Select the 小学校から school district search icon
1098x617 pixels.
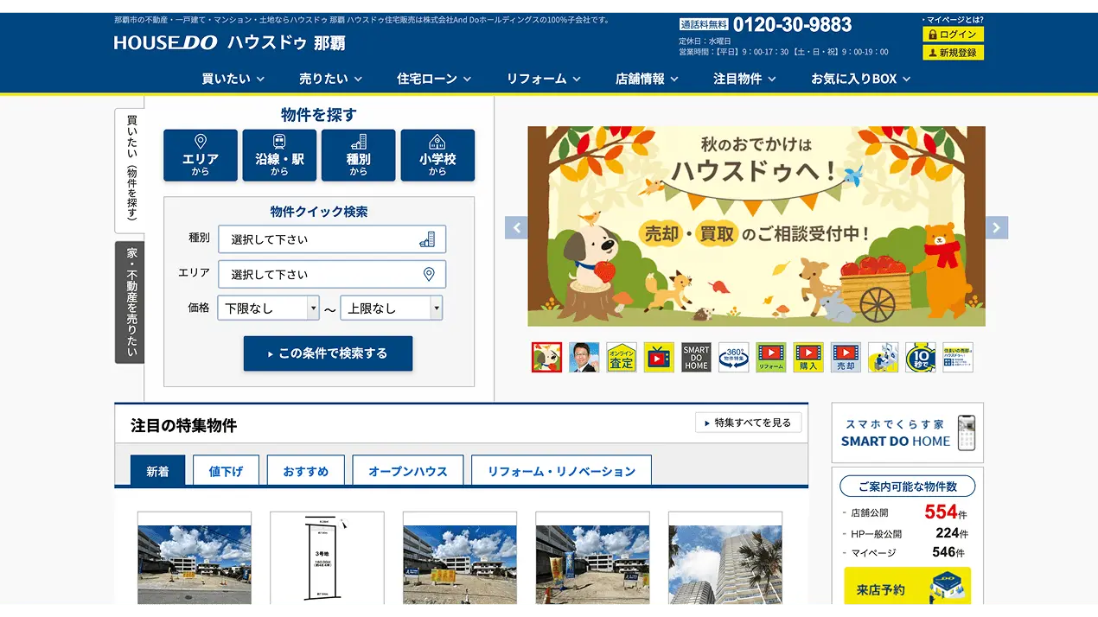click(437, 156)
